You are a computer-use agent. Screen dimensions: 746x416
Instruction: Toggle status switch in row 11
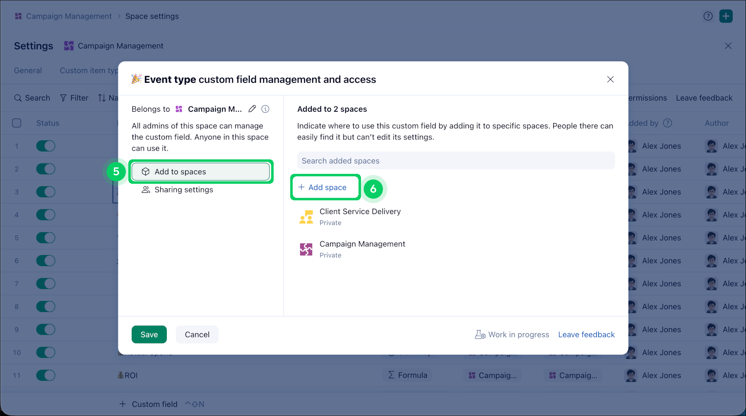coord(46,375)
